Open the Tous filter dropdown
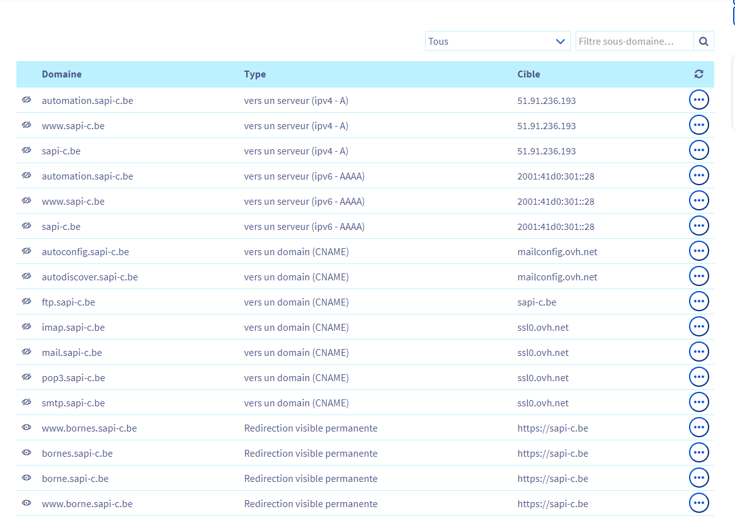Viewport: 735px width, 521px height. tap(498, 42)
